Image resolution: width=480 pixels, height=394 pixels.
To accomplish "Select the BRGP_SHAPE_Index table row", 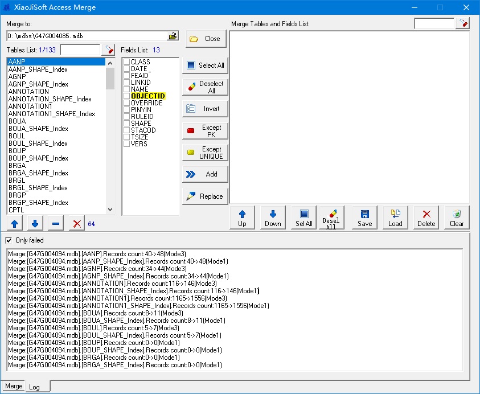I will (56, 202).
